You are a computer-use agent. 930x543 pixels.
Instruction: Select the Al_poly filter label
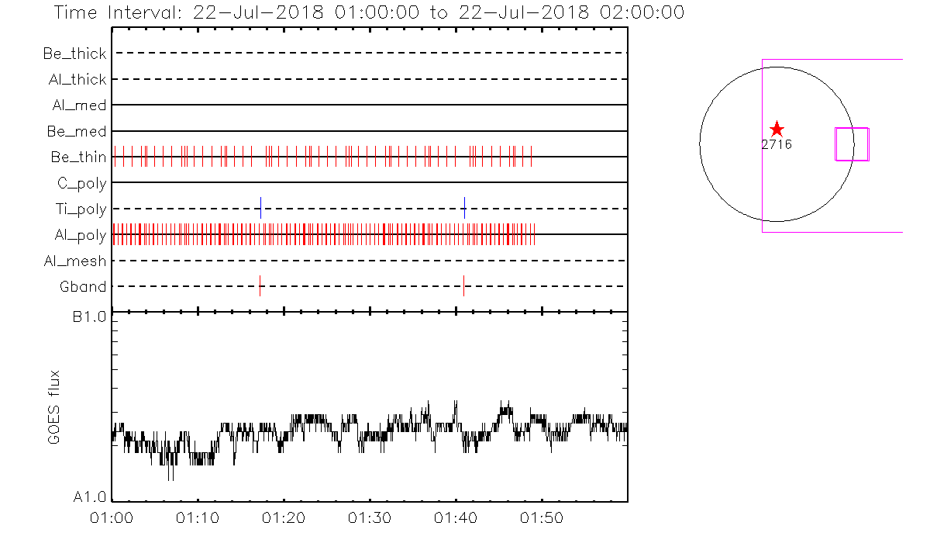tap(80, 235)
